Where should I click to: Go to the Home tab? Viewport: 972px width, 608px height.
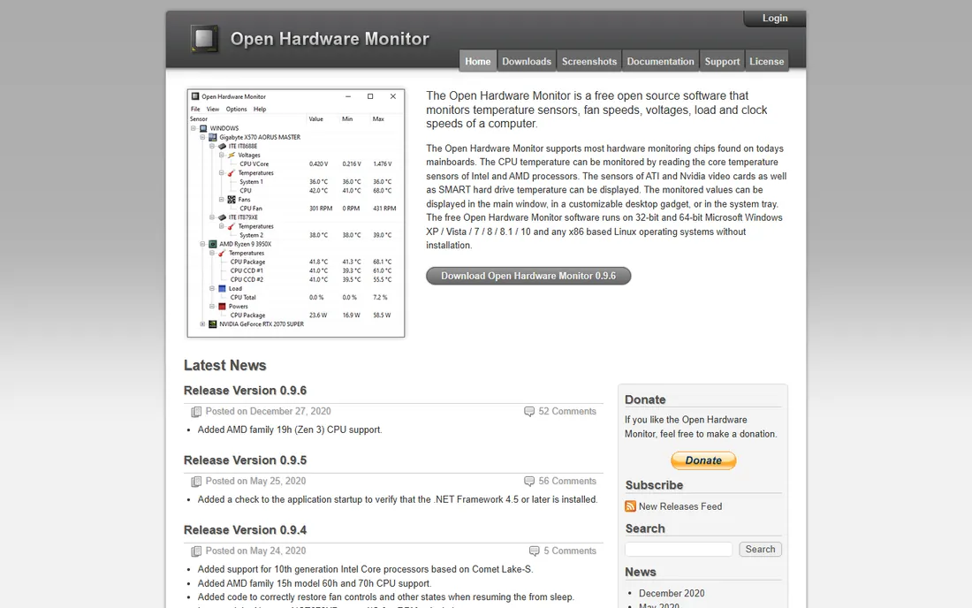(477, 61)
